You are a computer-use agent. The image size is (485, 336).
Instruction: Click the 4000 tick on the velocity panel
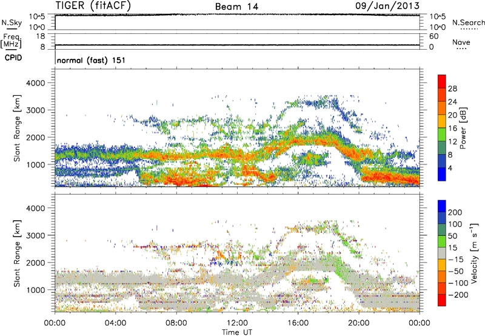click(36, 208)
